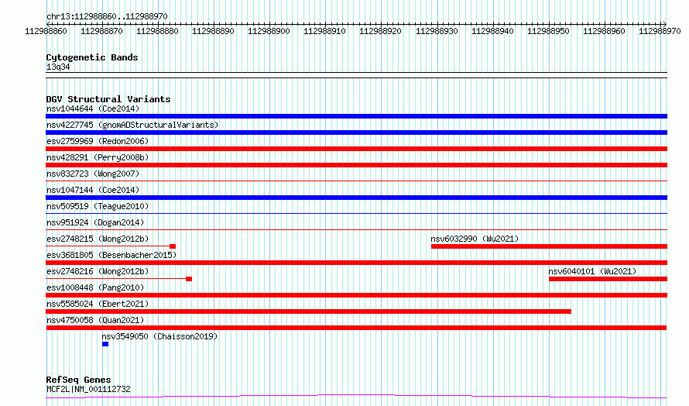Click ruler position 112988890
The width and height of the screenshot is (689, 406).
213,31
